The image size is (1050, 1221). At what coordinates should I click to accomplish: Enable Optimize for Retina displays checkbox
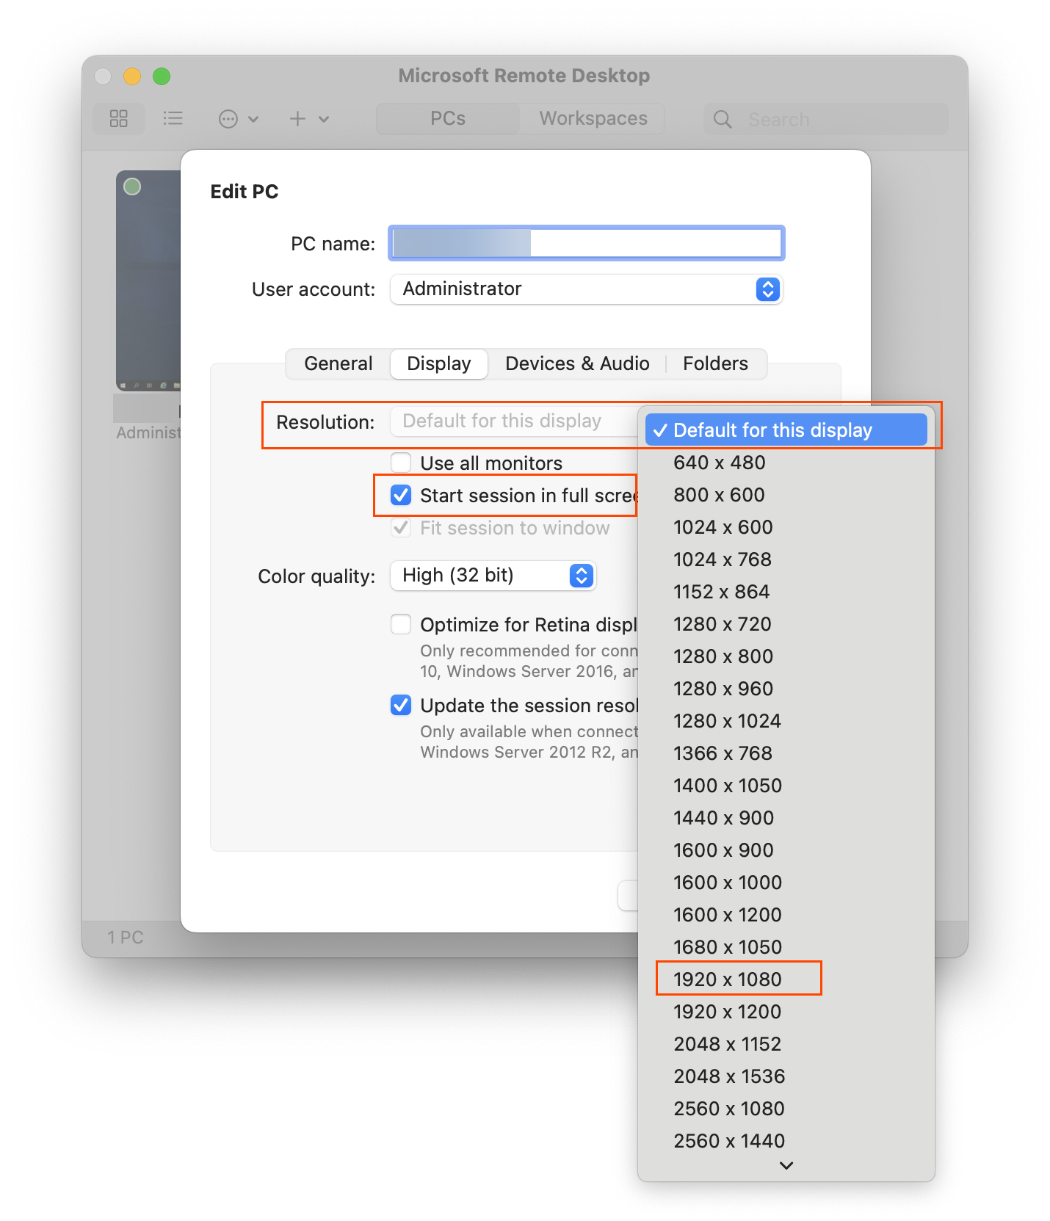coord(401,625)
